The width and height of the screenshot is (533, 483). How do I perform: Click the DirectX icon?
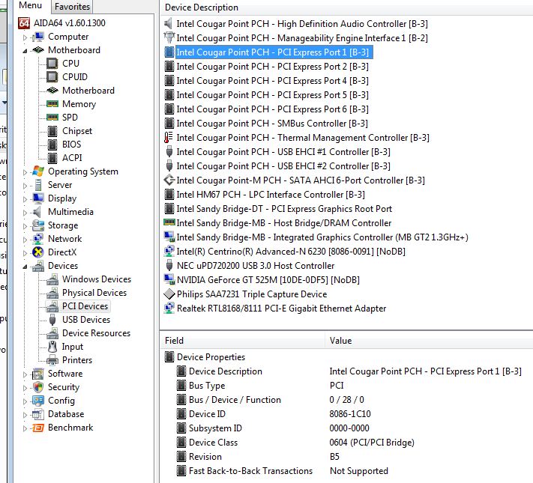pyautogui.click(x=38, y=252)
